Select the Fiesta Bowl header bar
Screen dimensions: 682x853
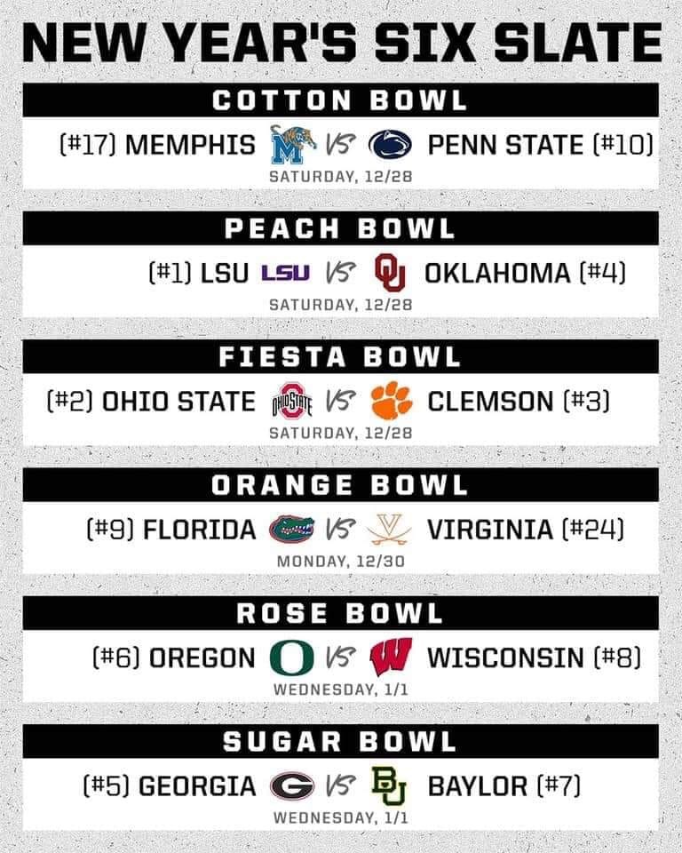click(x=340, y=356)
